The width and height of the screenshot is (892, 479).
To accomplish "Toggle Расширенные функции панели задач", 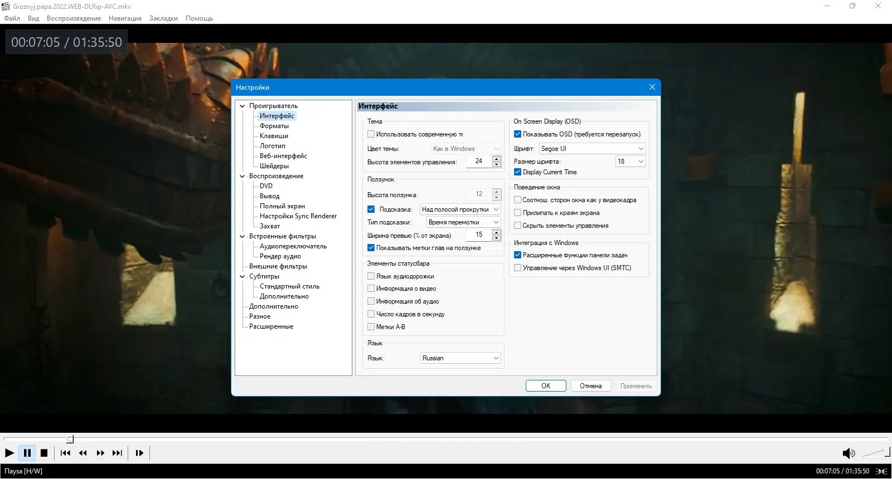I will (517, 255).
